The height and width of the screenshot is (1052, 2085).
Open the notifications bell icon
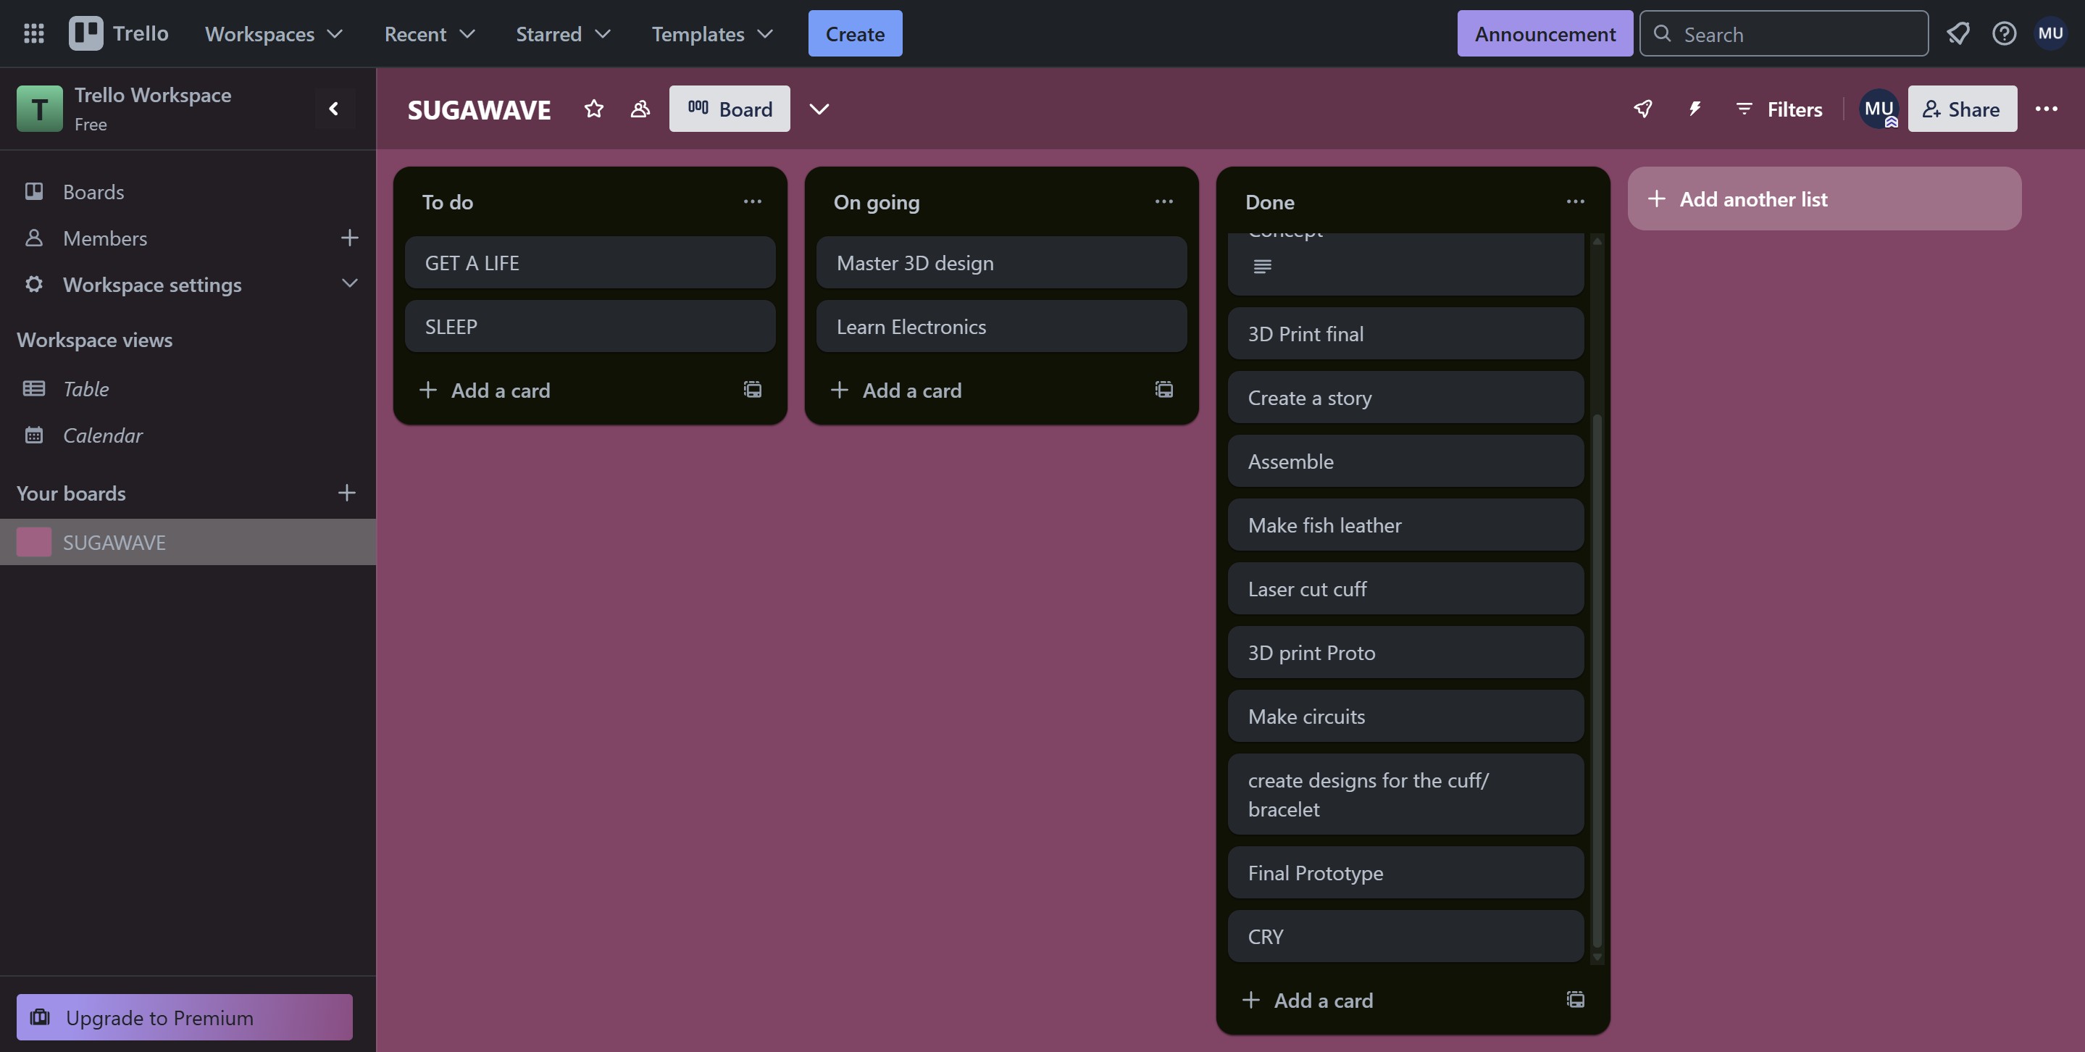click(x=1958, y=33)
